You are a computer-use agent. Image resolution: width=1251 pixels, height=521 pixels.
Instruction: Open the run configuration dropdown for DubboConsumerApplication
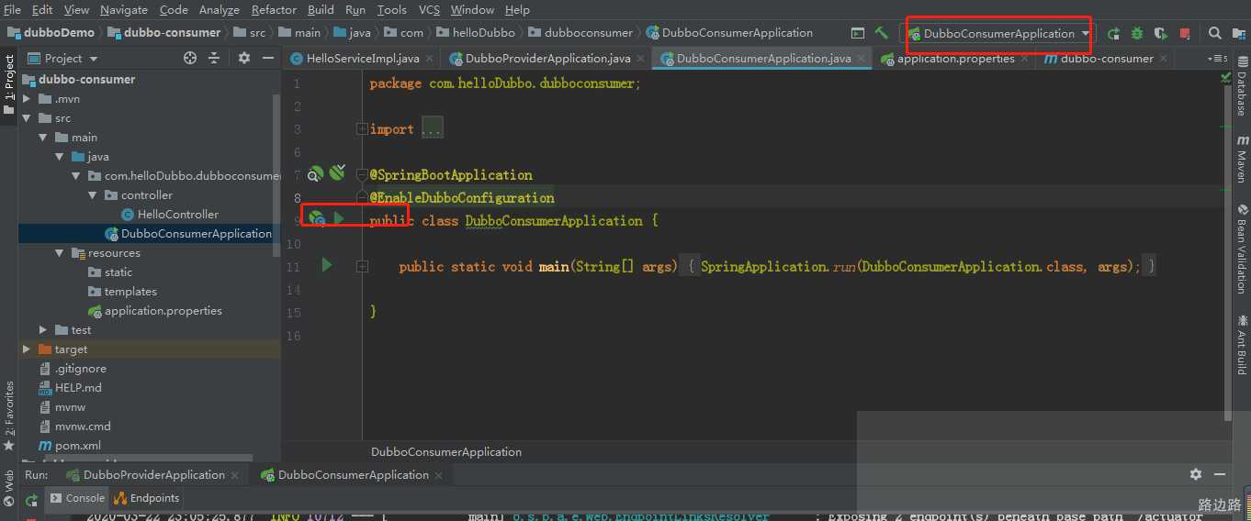pos(999,33)
